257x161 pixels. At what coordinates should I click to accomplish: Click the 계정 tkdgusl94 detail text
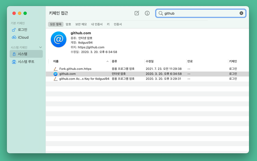(81, 43)
